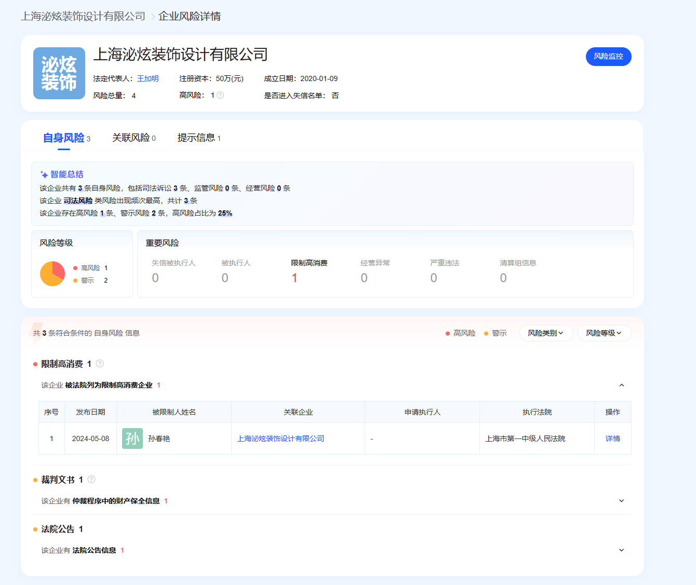Switch to the 提示信息 tab
The height and width of the screenshot is (585, 696).
coord(198,138)
